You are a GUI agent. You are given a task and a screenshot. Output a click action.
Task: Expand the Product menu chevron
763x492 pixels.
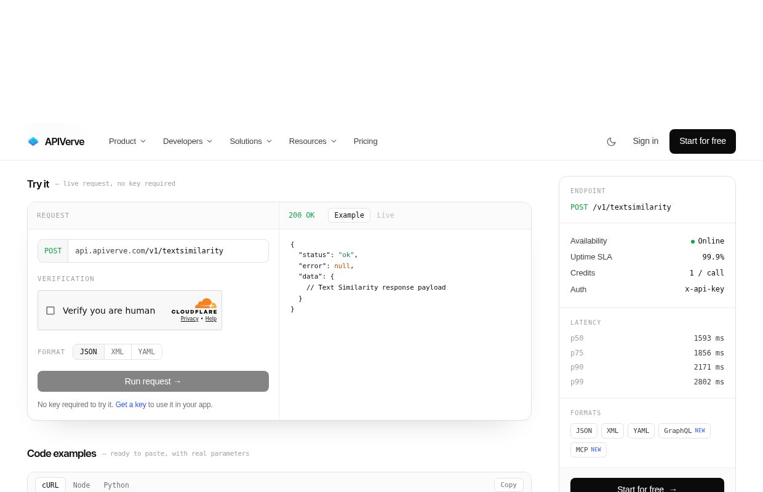[143, 141]
